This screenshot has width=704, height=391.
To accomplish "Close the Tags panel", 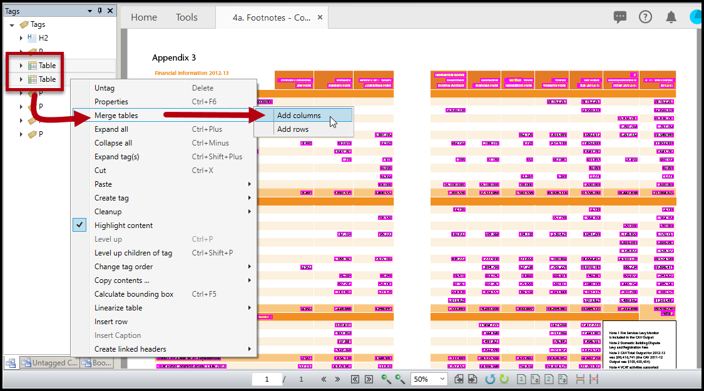I will (110, 11).
